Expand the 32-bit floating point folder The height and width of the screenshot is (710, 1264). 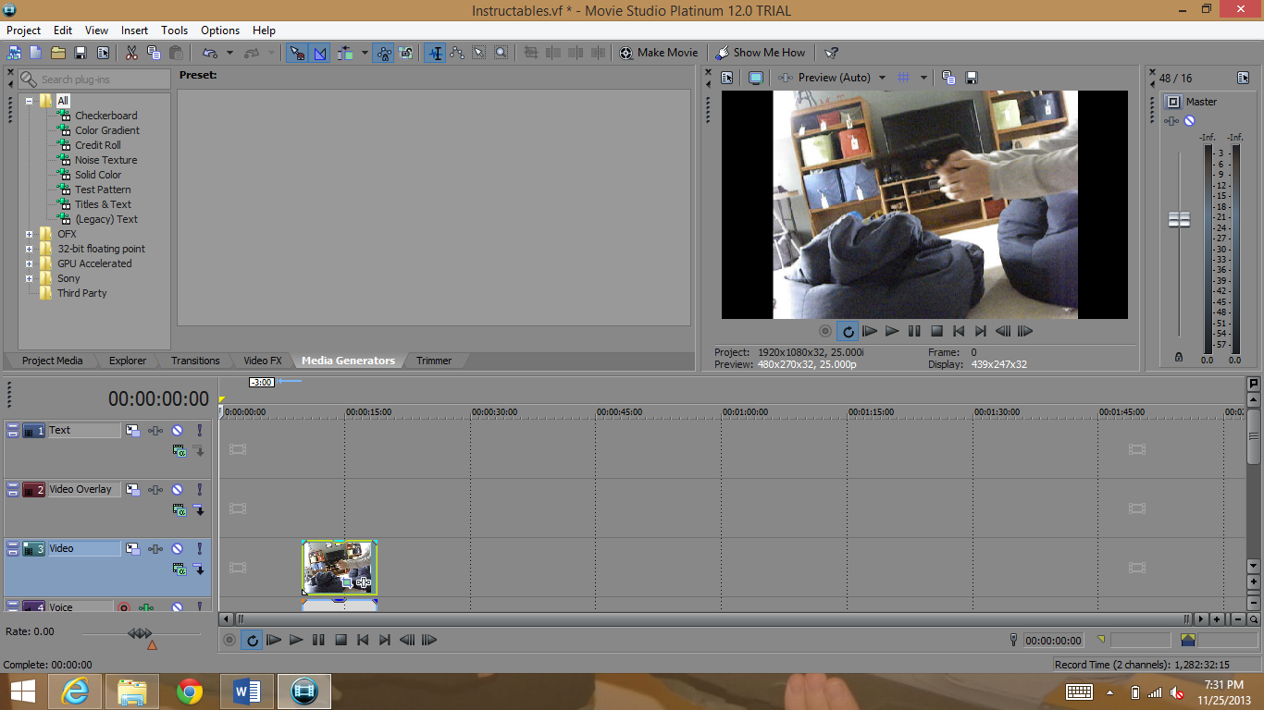(30, 249)
